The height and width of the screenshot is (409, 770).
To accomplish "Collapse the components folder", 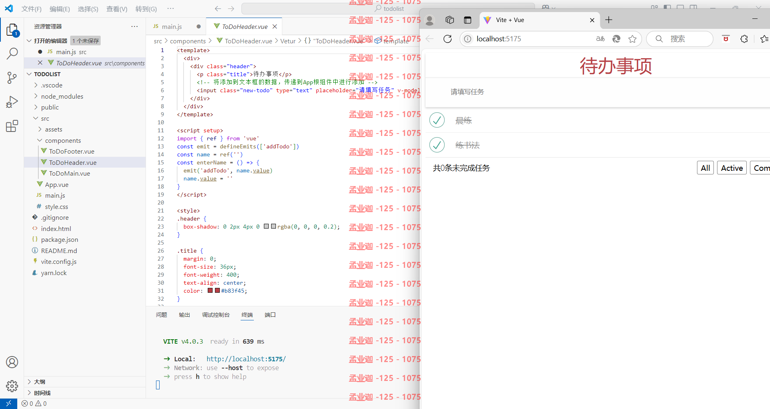I will pos(40,140).
